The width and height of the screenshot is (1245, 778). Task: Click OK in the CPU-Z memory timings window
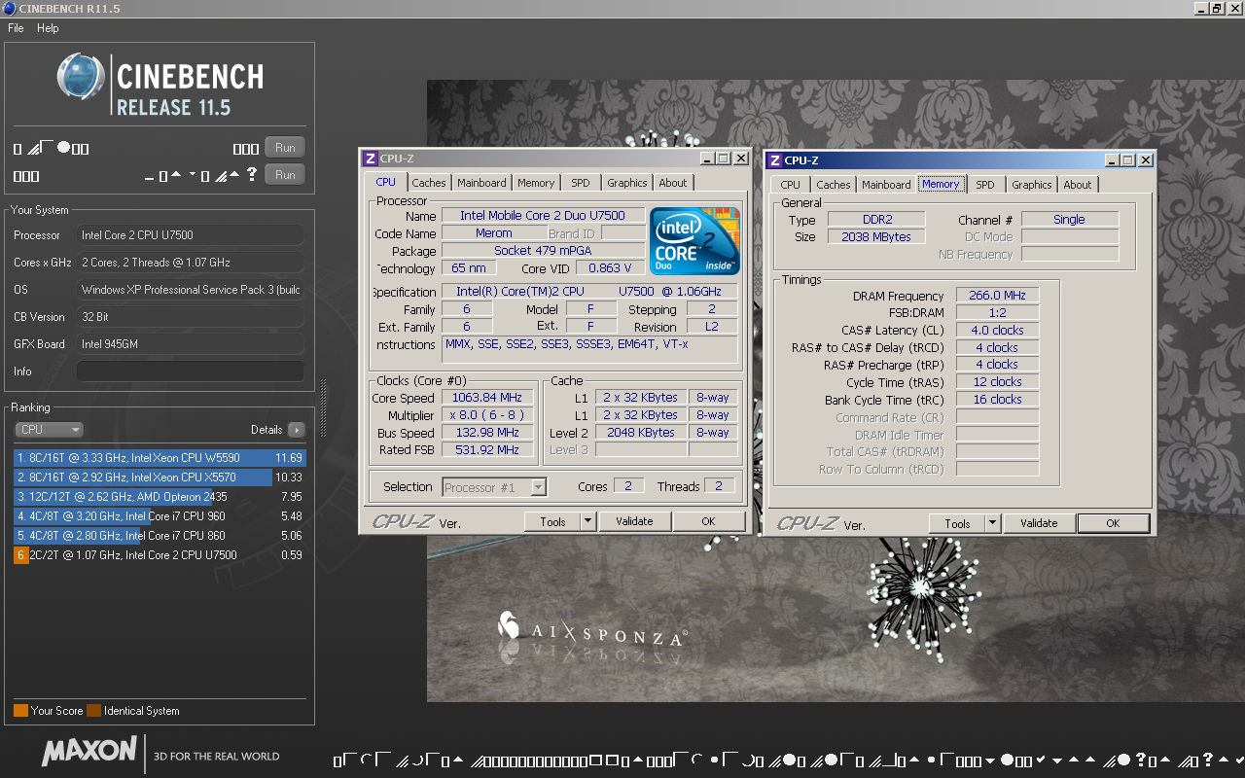(1113, 524)
